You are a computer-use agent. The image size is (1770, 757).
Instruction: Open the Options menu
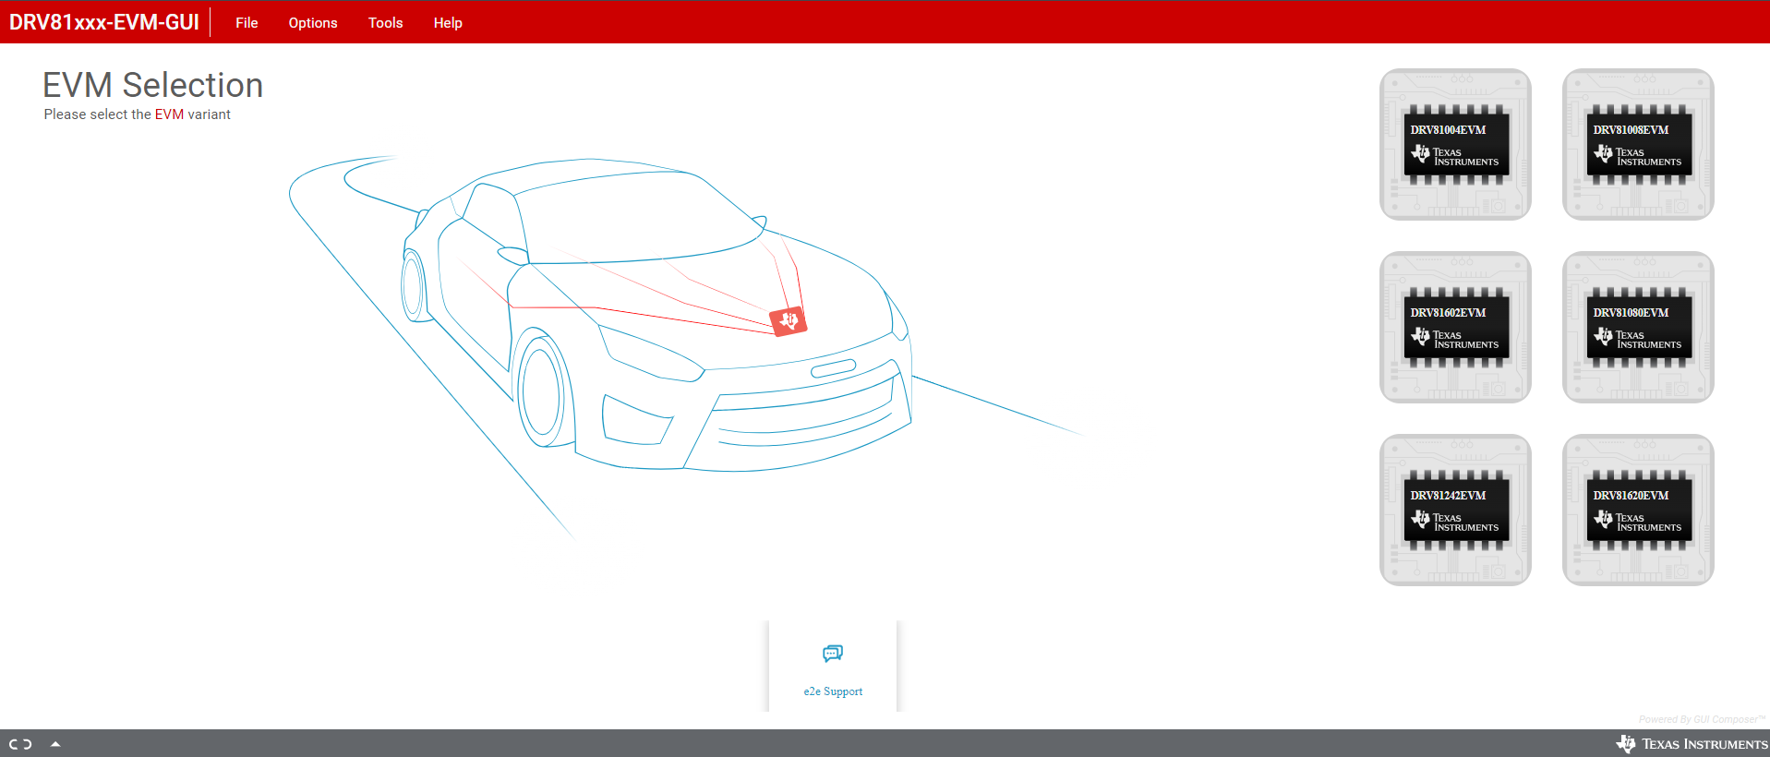click(x=313, y=23)
